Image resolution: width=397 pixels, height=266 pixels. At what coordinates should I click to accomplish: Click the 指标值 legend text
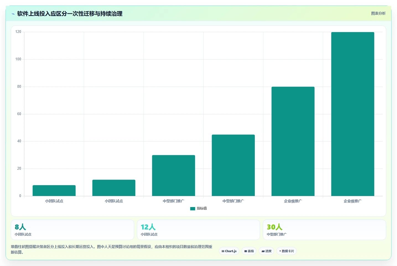[202, 208]
